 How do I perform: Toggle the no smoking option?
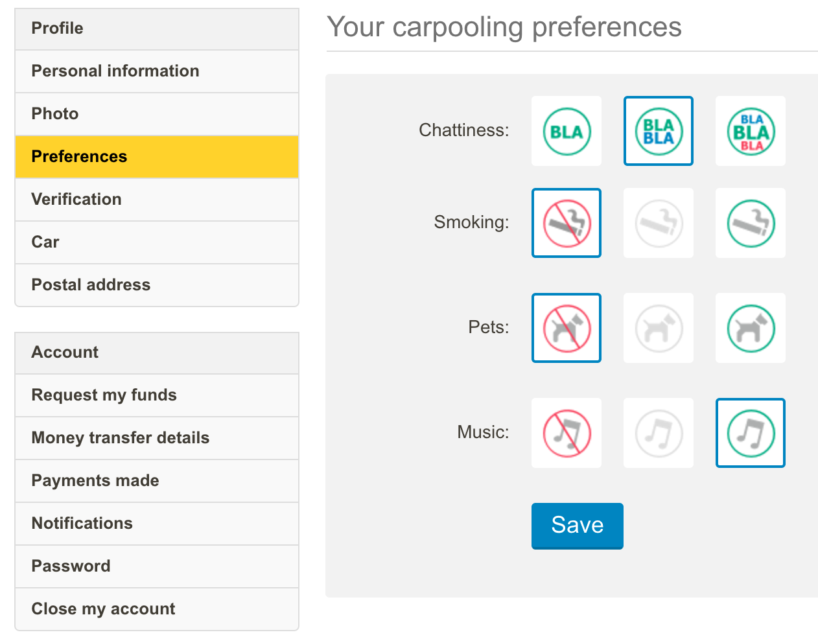tap(567, 223)
